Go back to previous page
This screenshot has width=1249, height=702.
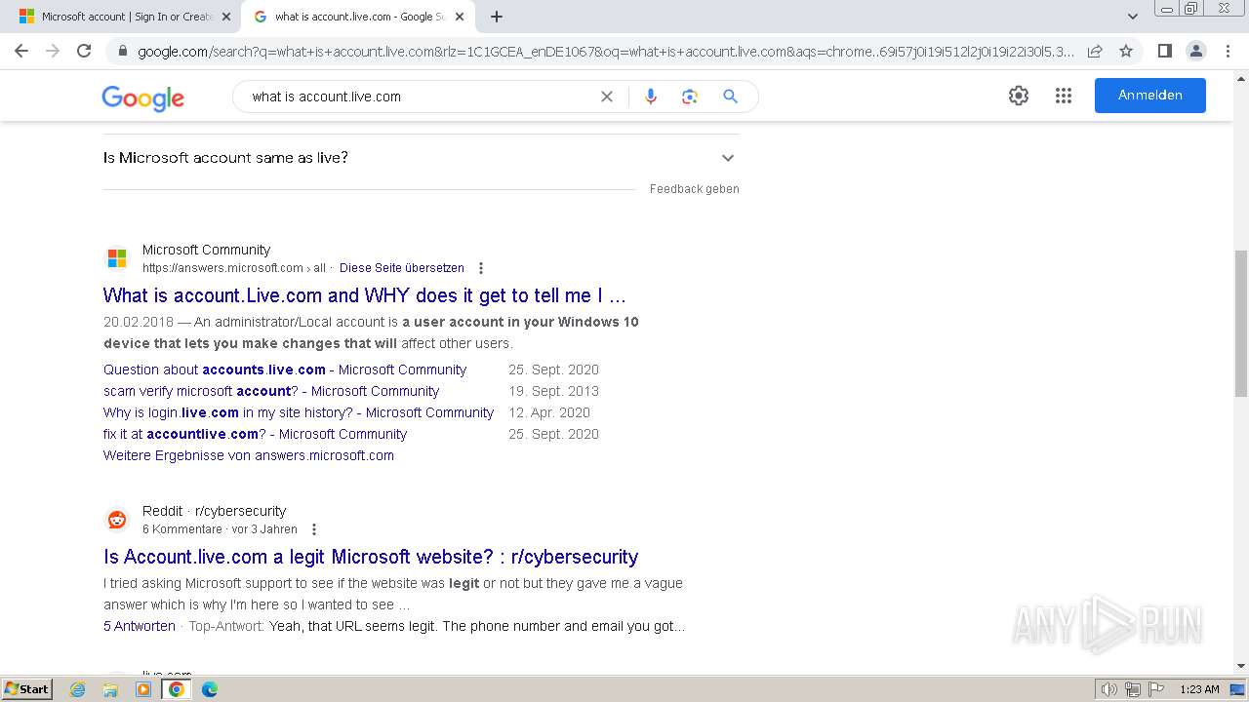tap(21, 51)
